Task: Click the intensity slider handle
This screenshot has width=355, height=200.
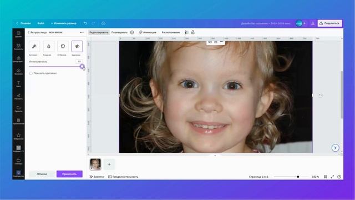Action: click(82, 67)
